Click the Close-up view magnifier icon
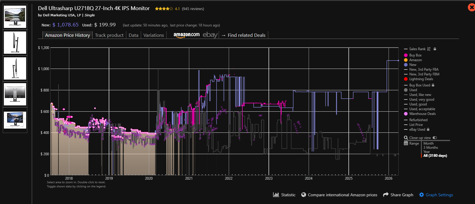Viewport: 475px width, 204px height. (x=406, y=138)
